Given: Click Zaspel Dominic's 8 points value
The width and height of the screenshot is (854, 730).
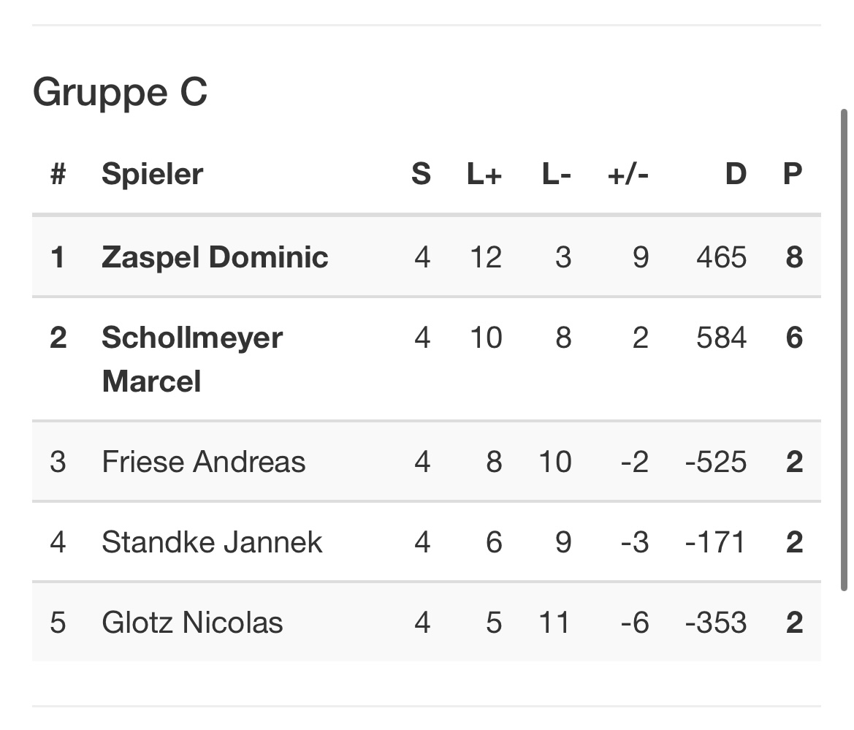Looking at the screenshot, I should click(794, 257).
